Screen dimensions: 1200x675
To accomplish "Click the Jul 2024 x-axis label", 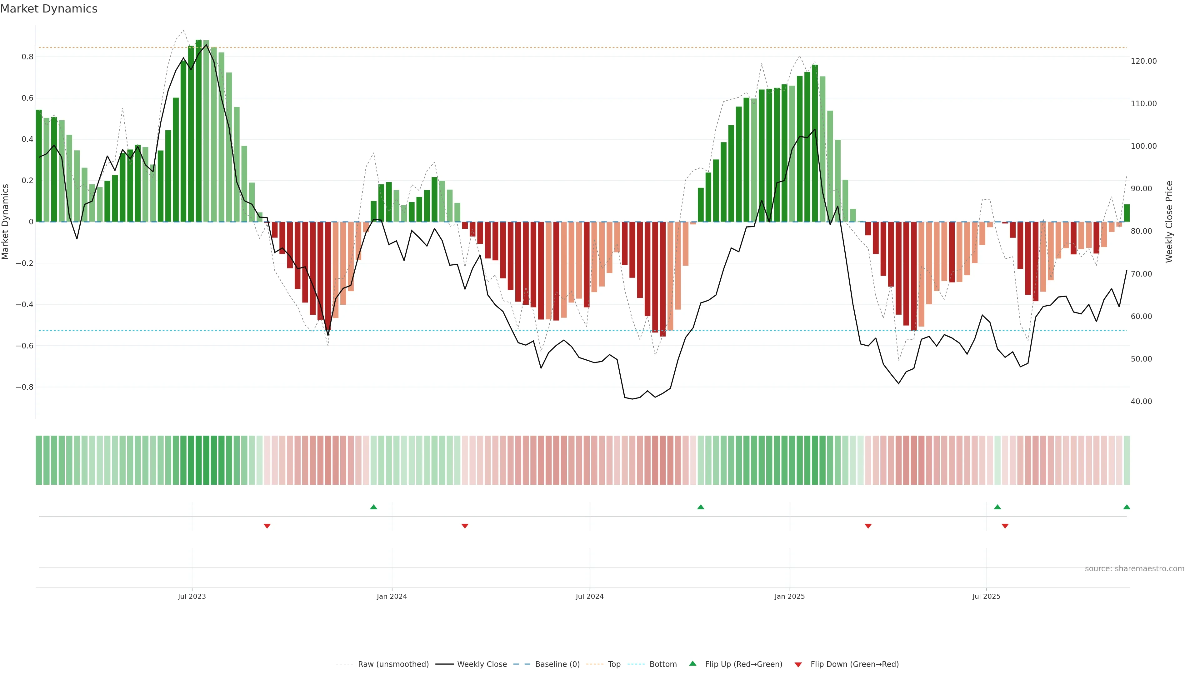I will coord(589,596).
